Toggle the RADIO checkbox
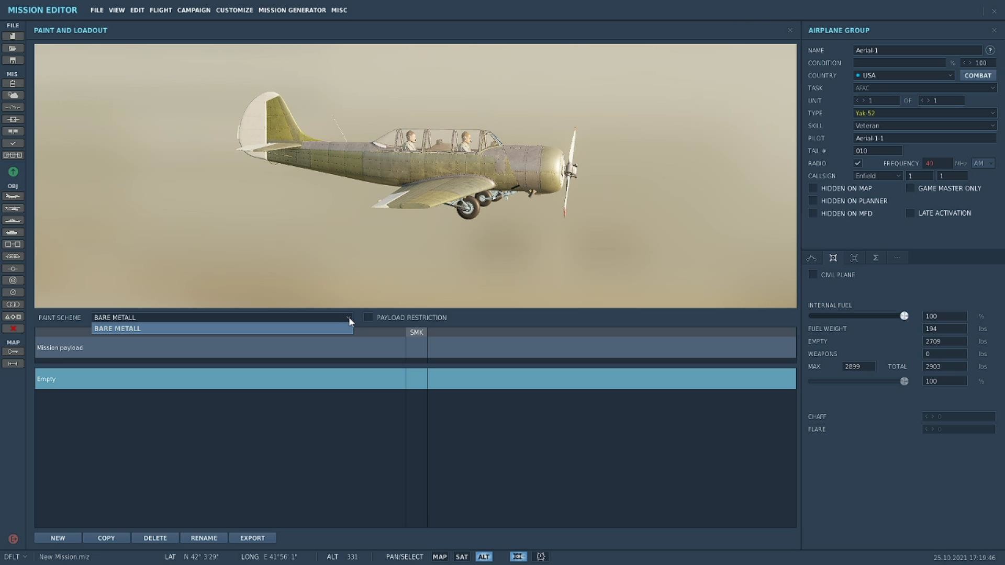 (x=858, y=163)
